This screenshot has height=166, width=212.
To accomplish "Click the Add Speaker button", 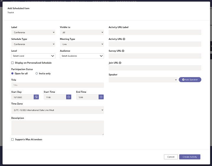I will pos(190,80).
